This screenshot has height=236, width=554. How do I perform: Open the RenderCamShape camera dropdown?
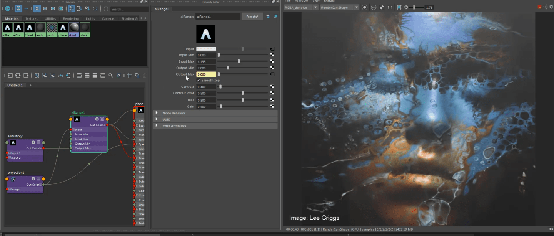[x=339, y=7]
